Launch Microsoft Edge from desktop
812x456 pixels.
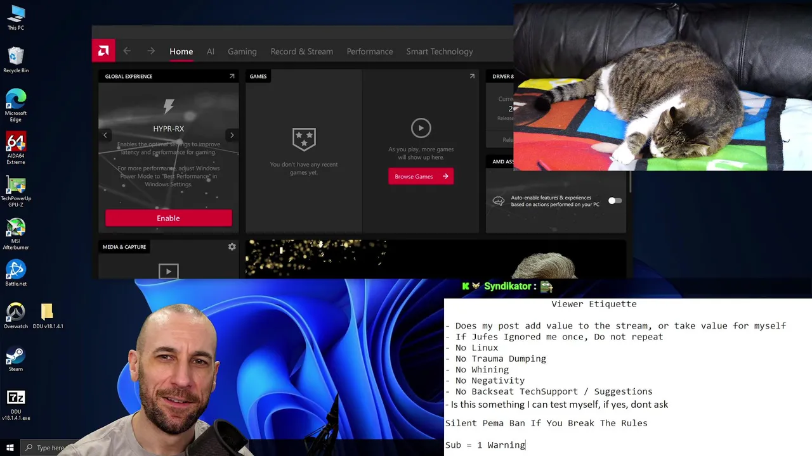tap(16, 105)
